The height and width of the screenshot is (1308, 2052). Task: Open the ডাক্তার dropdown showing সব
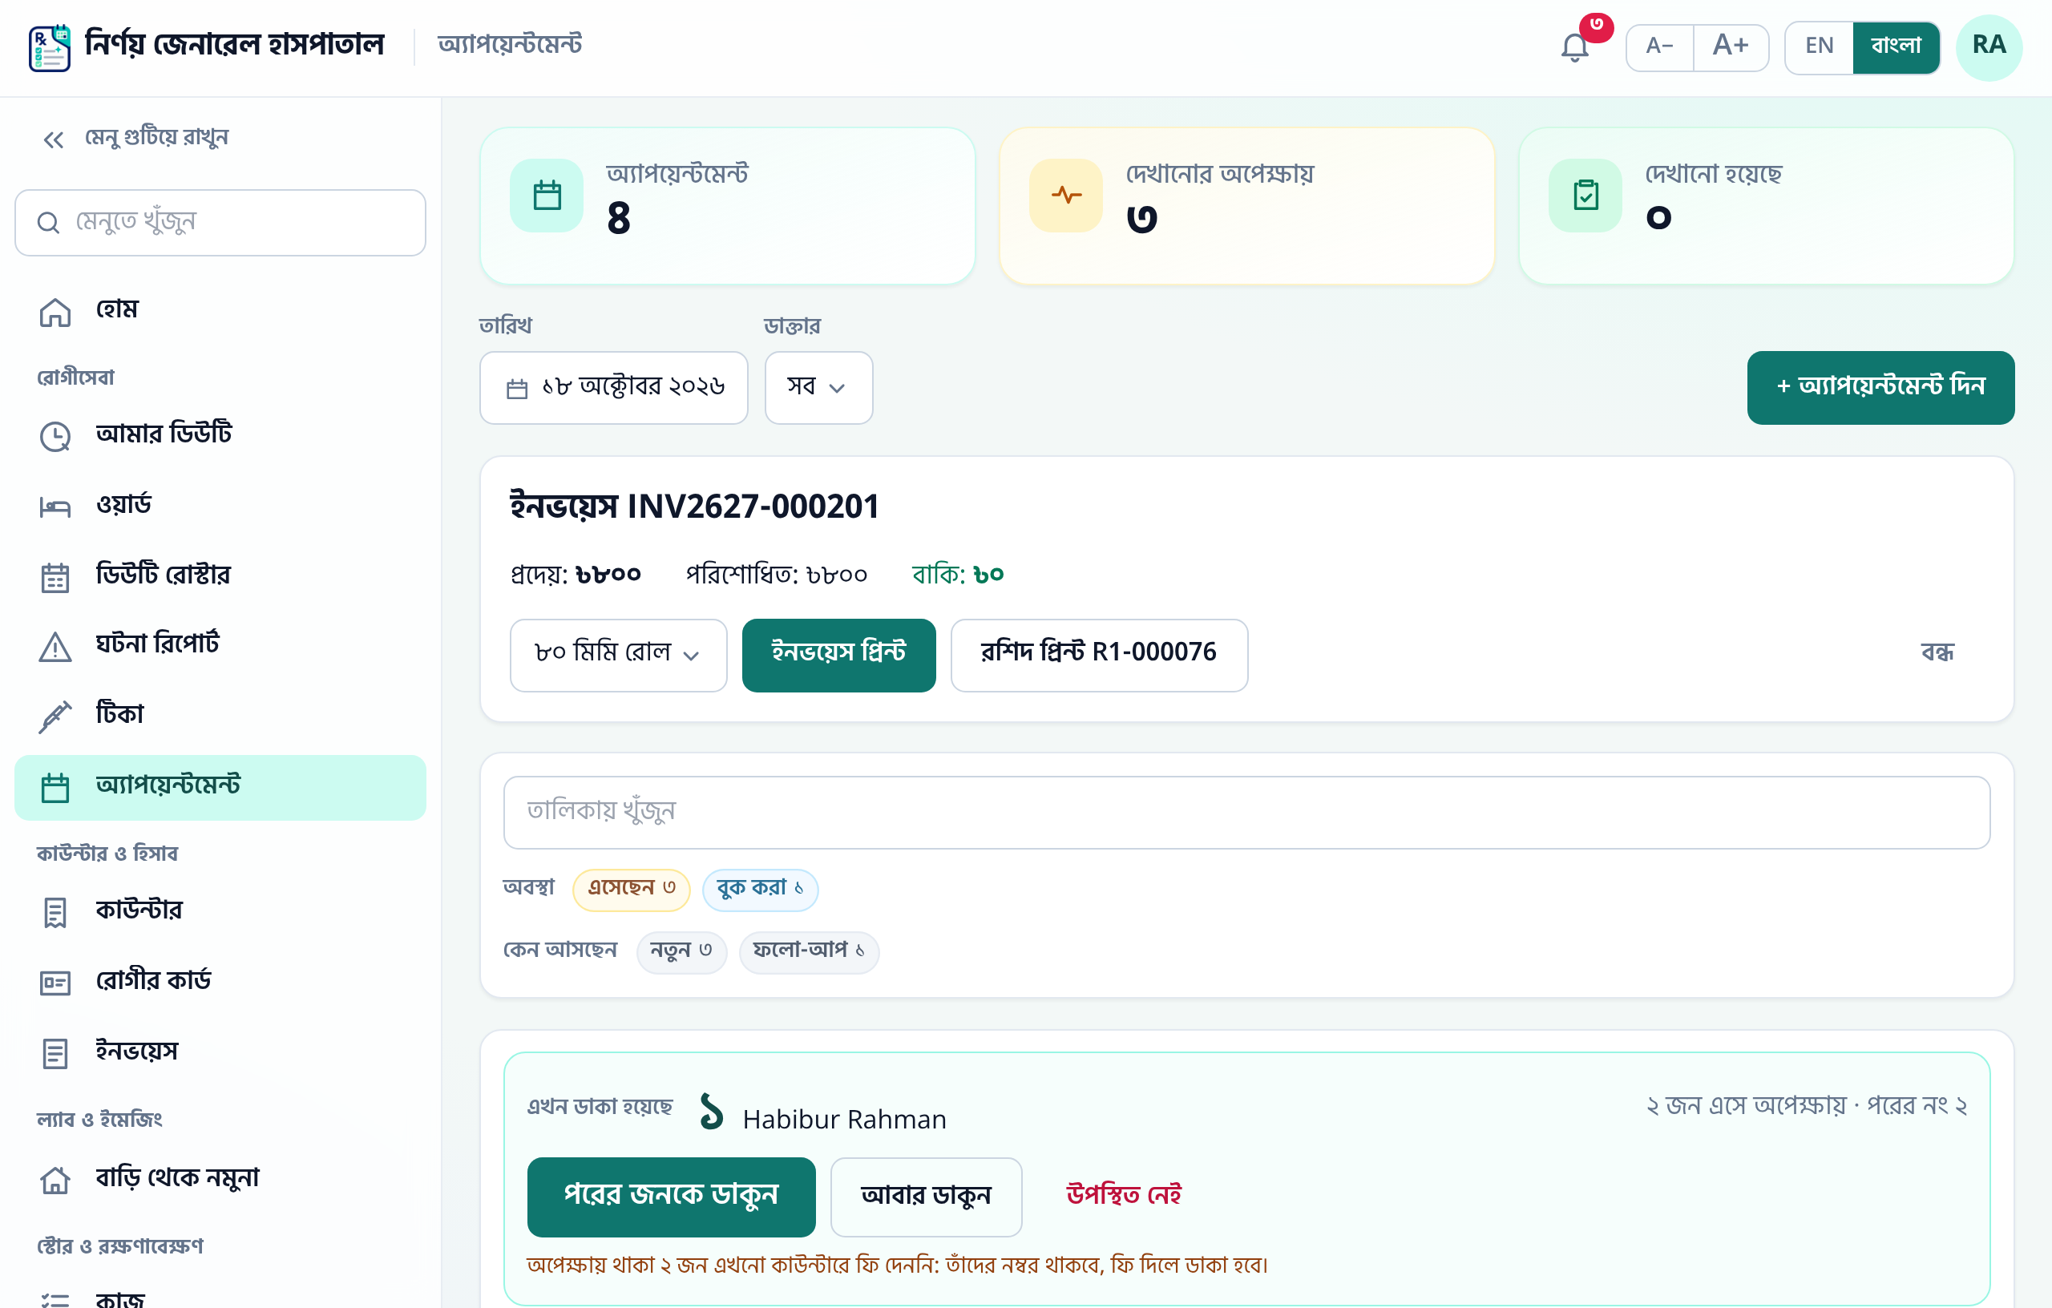(819, 388)
